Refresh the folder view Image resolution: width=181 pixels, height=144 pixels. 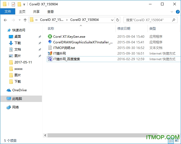point(118,20)
